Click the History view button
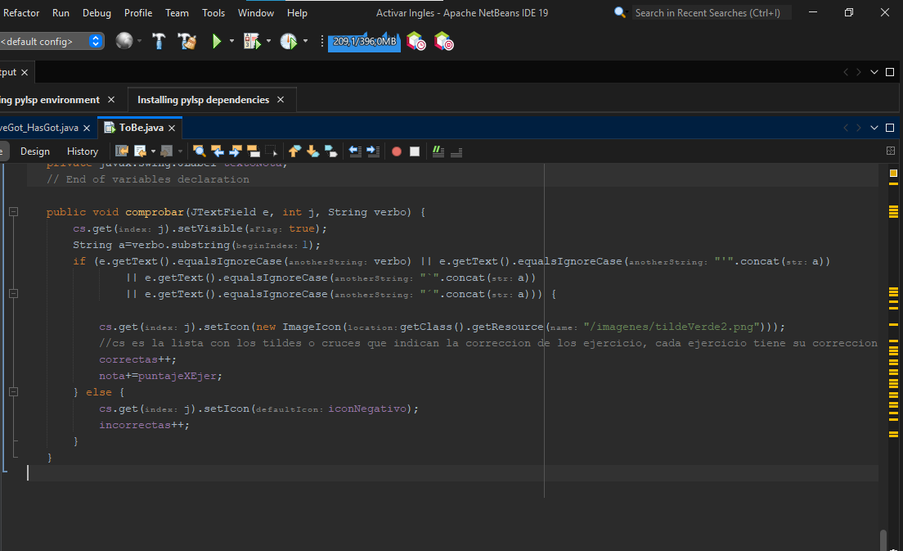 pyautogui.click(x=82, y=151)
